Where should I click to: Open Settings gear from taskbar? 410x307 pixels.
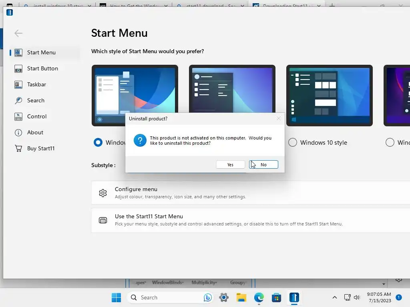224,297
